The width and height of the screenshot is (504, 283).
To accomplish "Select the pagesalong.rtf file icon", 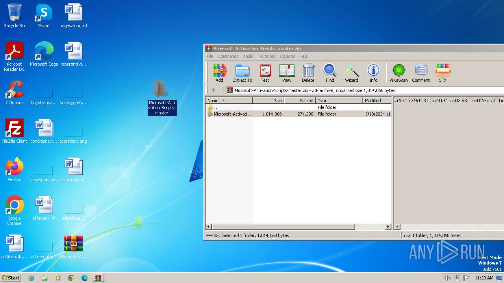I will click(73, 16).
